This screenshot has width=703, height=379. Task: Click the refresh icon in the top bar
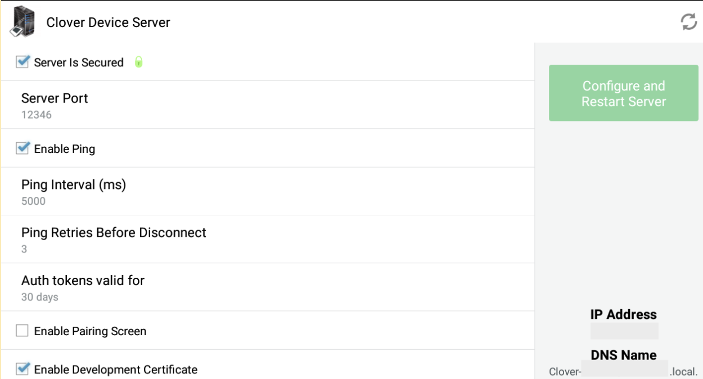689,22
